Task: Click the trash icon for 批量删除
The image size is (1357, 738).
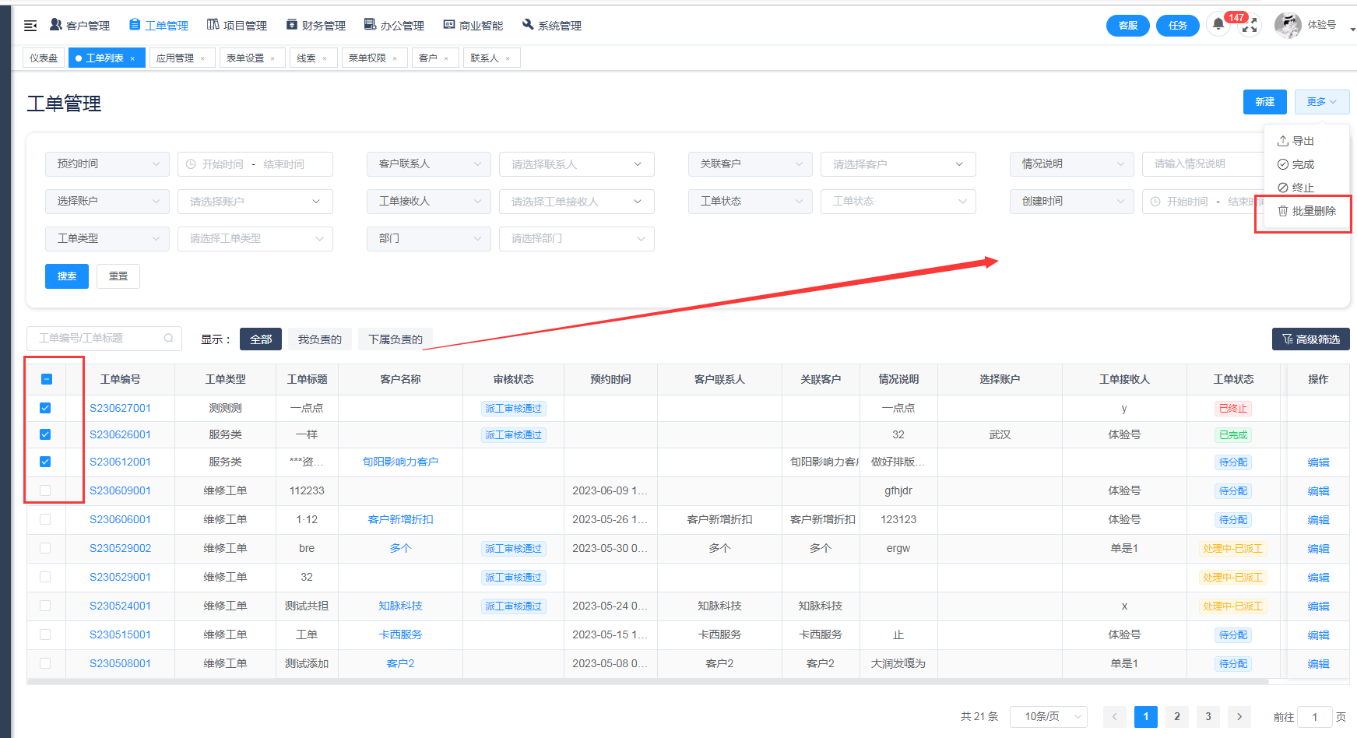Action: tap(1282, 211)
